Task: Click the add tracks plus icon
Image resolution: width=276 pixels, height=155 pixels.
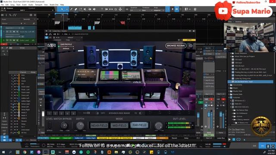Action: click(35, 15)
